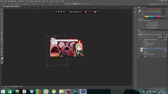Cancel the transform in the options bar
168x94 pixels.
(85, 4)
